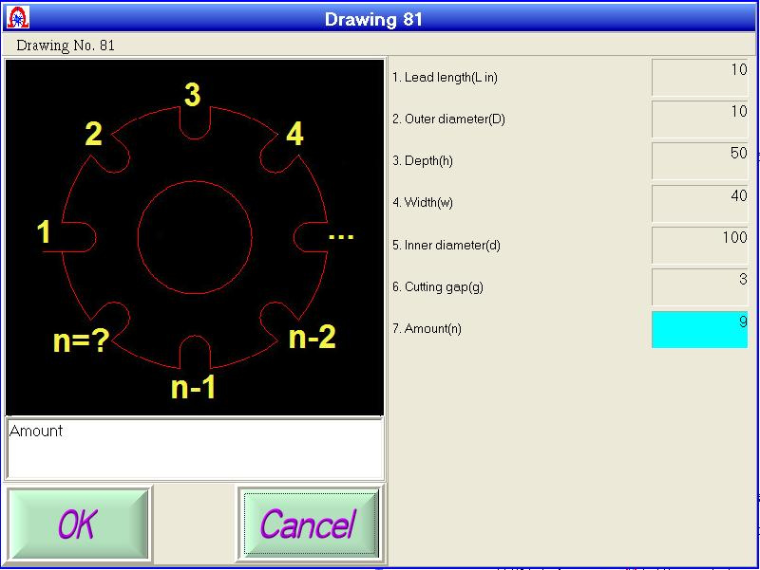Focus the Outer diameter(D) value box
This screenshot has height=570, width=760.
pos(699,120)
